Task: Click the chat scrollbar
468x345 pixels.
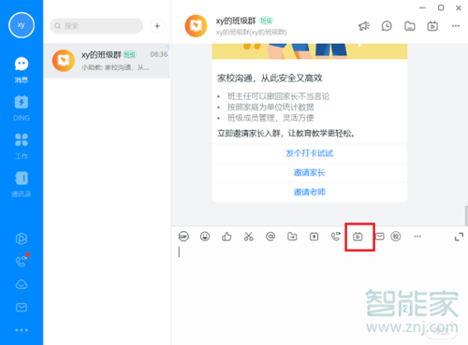Action: tap(466, 216)
